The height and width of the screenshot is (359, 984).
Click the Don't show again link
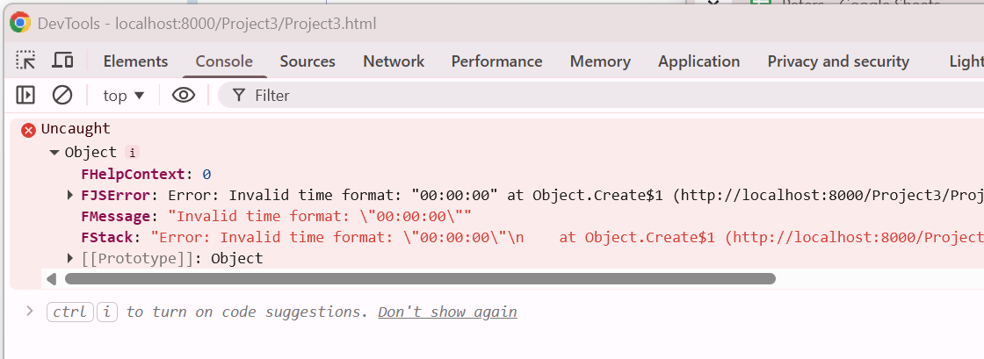click(447, 312)
